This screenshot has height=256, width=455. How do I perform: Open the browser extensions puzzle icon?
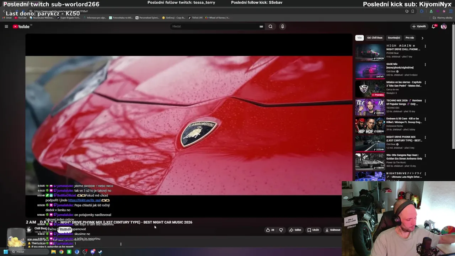[x=422, y=11]
